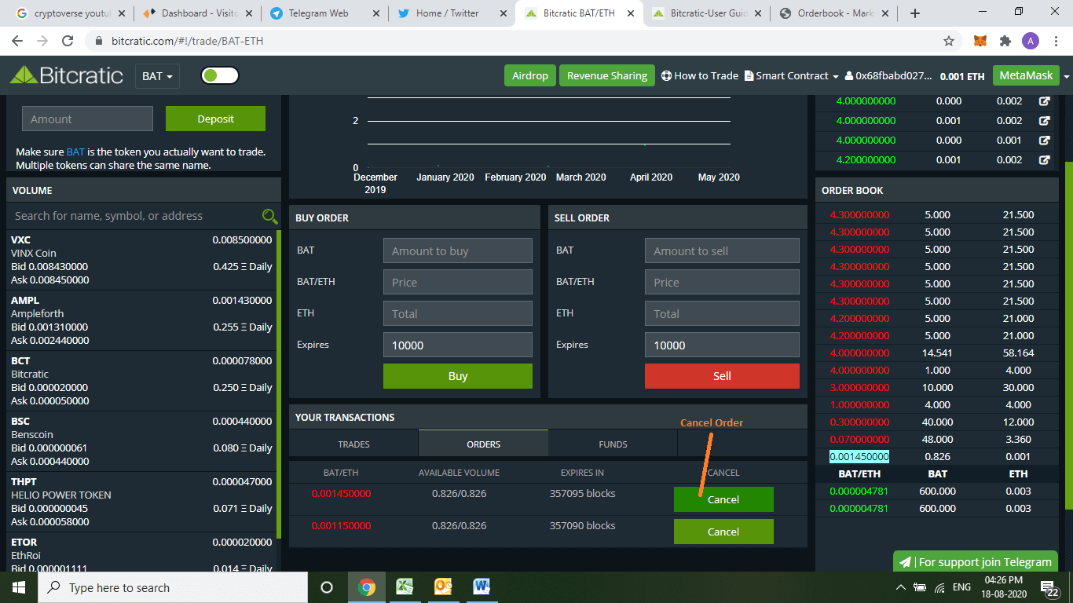Switch to Bitcratic-User Guide browser tab
The width and height of the screenshot is (1073, 603).
point(705,13)
